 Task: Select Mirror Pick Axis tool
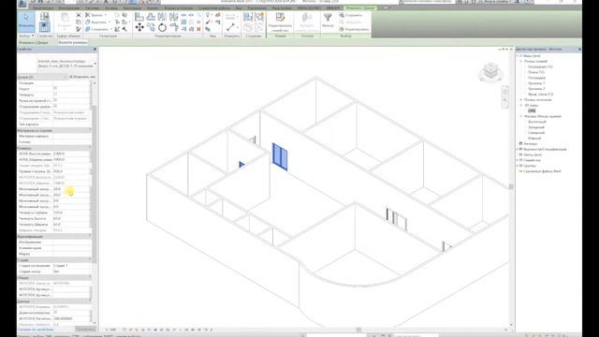(x=162, y=17)
